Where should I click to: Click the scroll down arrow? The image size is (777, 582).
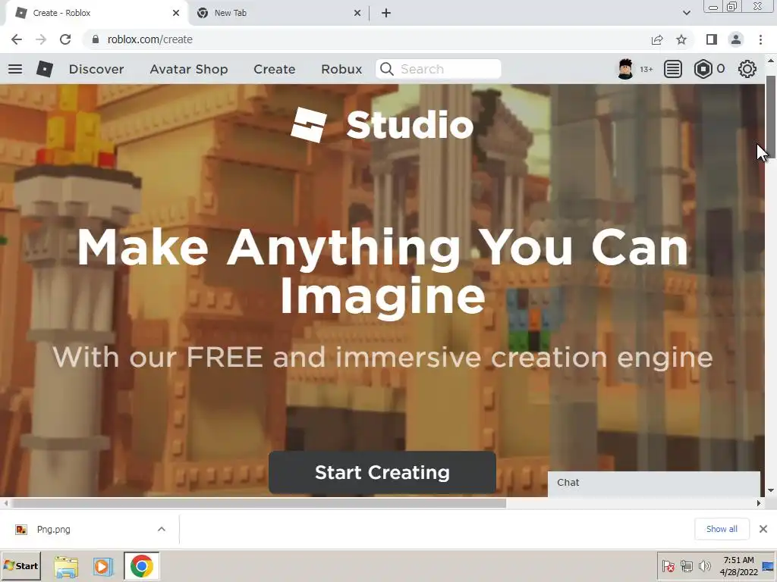point(771,490)
